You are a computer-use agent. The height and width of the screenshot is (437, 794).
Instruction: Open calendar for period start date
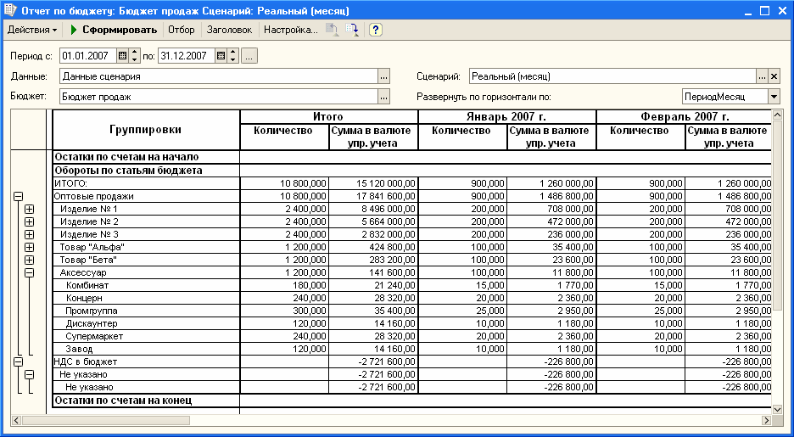pyautogui.click(x=122, y=56)
